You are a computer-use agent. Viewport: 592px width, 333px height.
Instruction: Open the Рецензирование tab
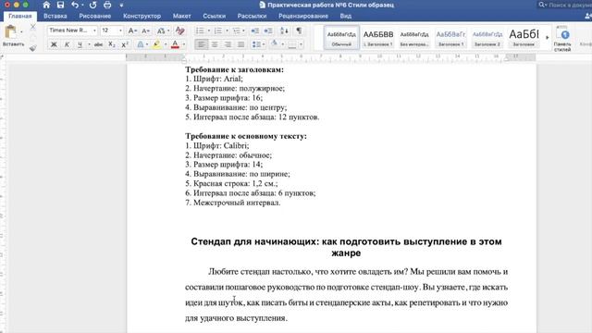[x=303, y=16]
